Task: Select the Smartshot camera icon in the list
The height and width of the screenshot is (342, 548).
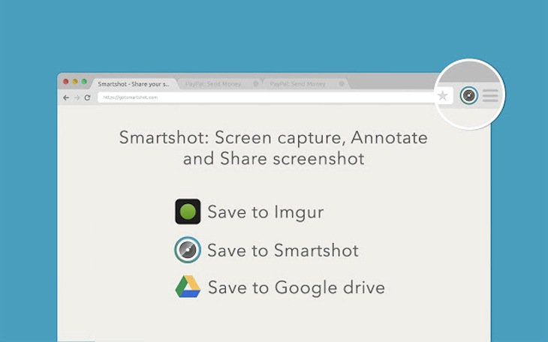Action: pos(188,250)
